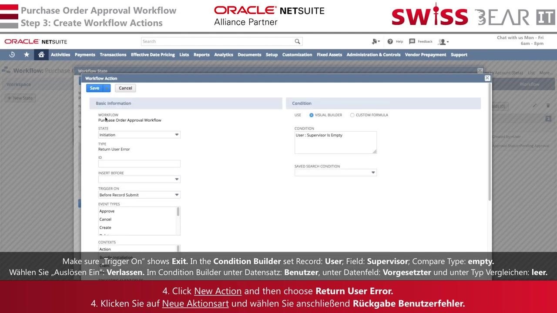Click the Oracle NetSuite logo
557x313 pixels.
coord(36,42)
